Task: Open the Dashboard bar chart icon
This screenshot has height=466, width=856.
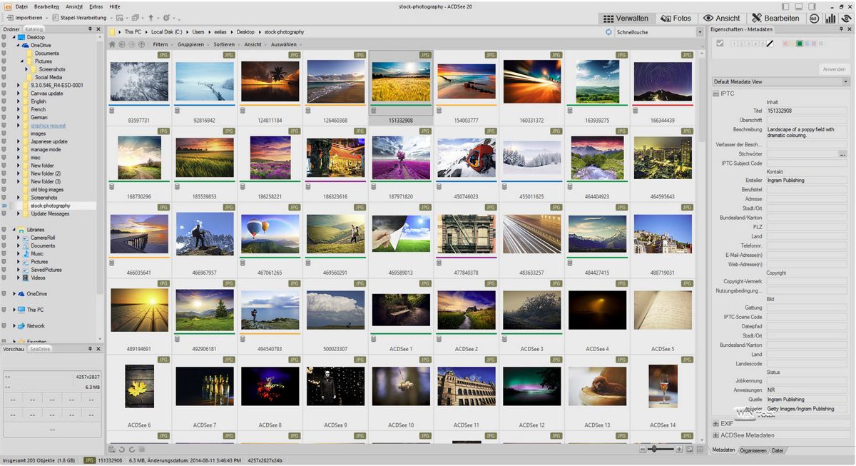Action: (830, 18)
